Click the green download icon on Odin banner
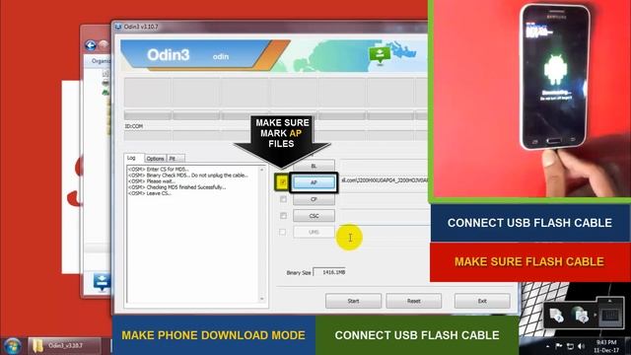This screenshot has height=355, width=631. click(380, 55)
